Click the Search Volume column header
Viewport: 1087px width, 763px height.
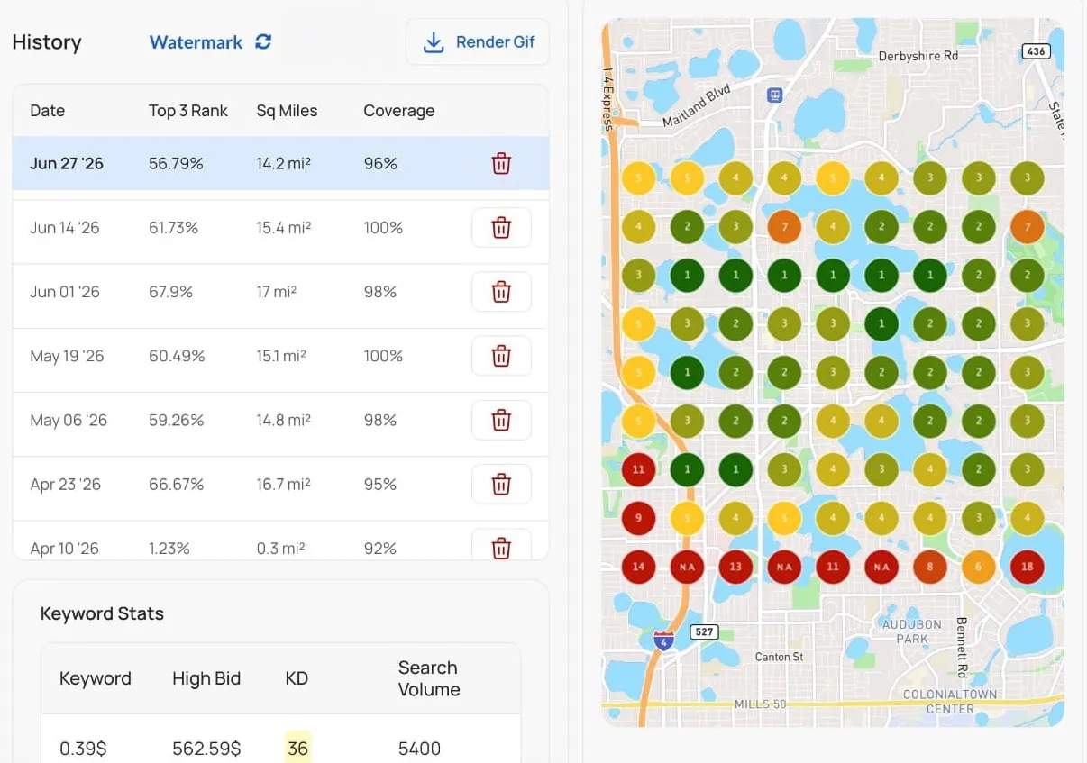(429, 678)
